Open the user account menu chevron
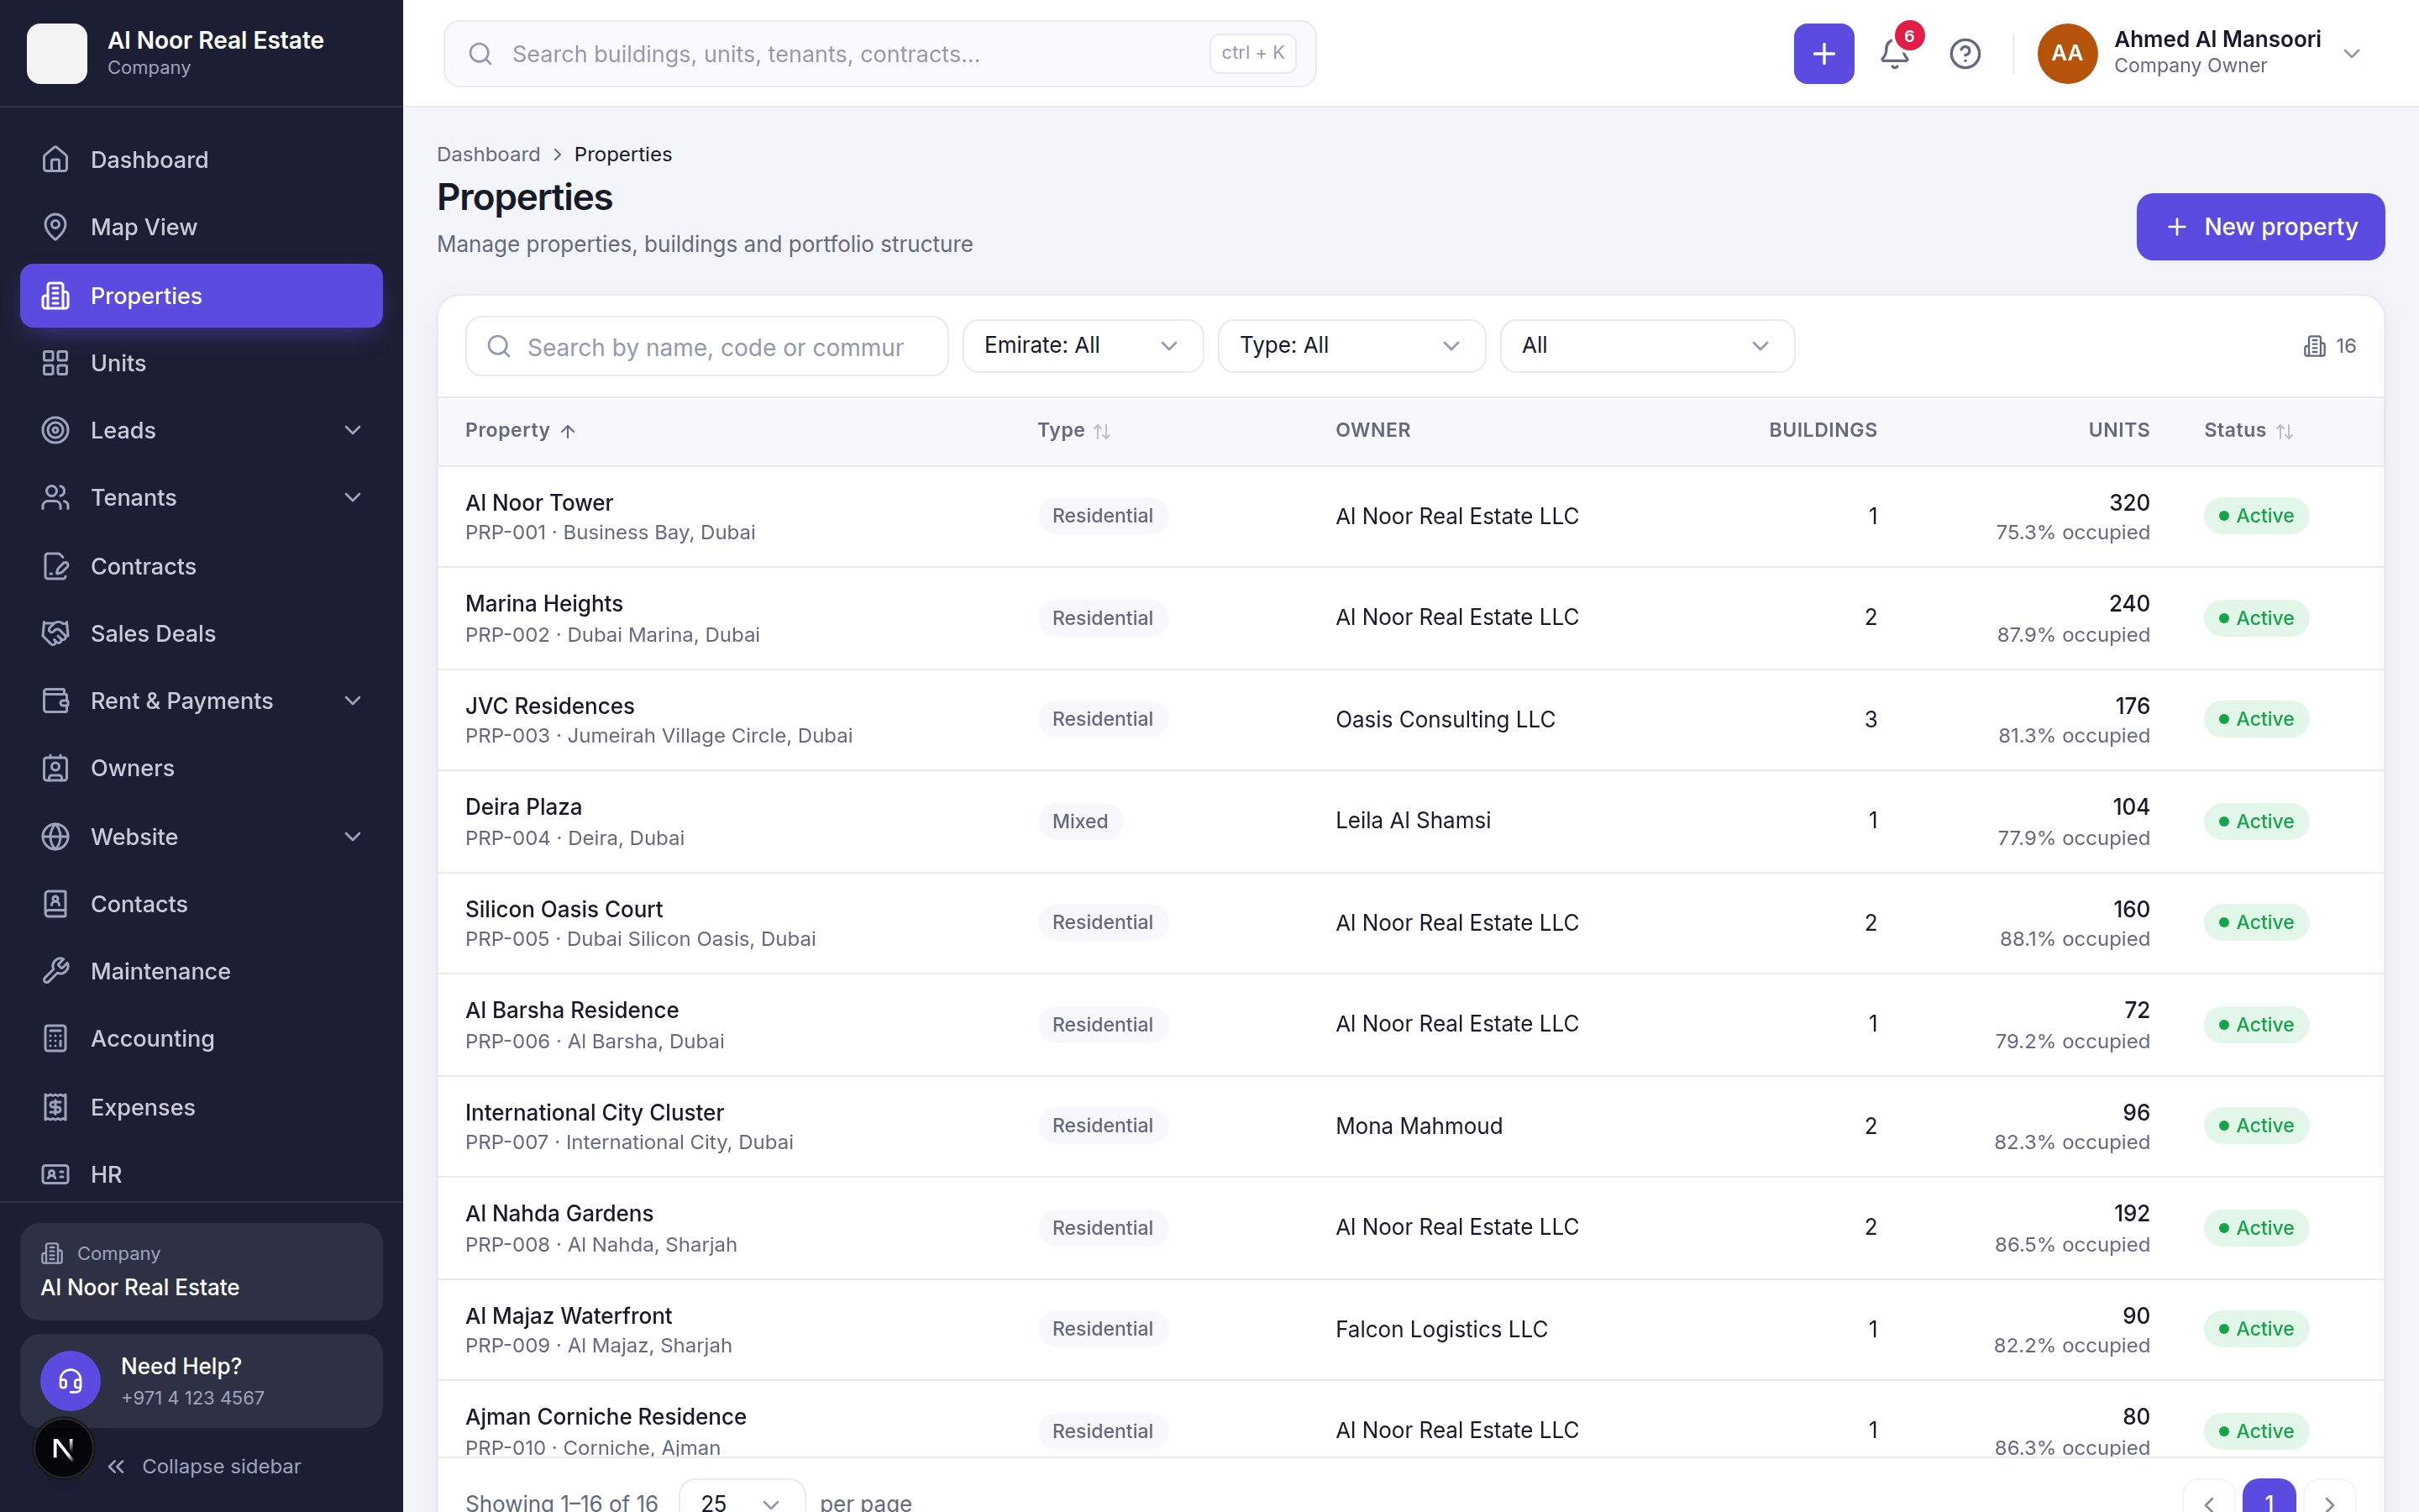The image size is (2419, 1512). [x=2352, y=54]
